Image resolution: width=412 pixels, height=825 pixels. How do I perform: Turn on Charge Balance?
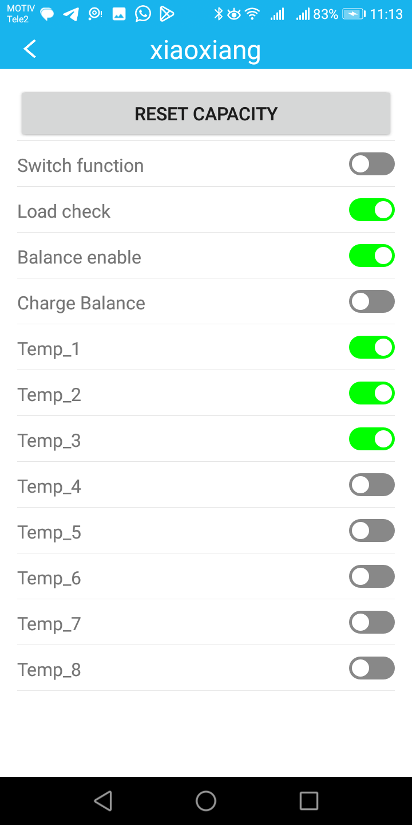pos(372,301)
